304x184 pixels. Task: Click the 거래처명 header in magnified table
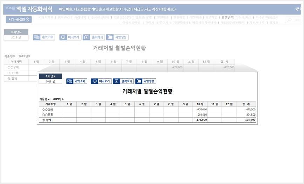coord(50,104)
